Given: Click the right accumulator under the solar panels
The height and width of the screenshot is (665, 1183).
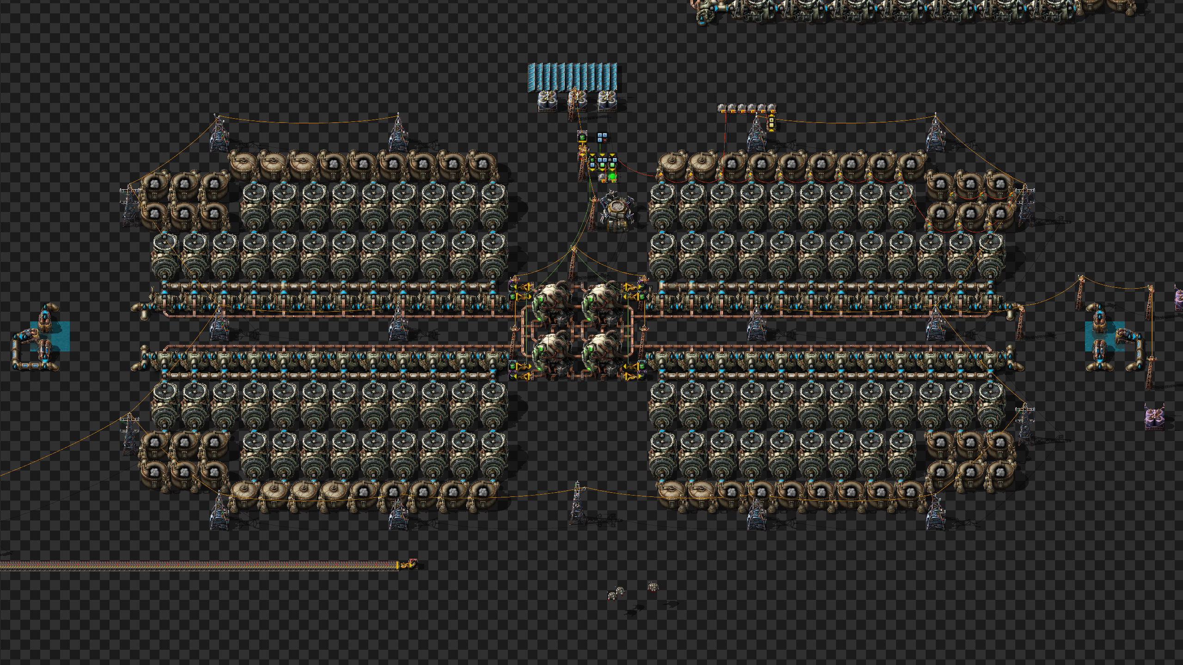Looking at the screenshot, I should click(607, 101).
